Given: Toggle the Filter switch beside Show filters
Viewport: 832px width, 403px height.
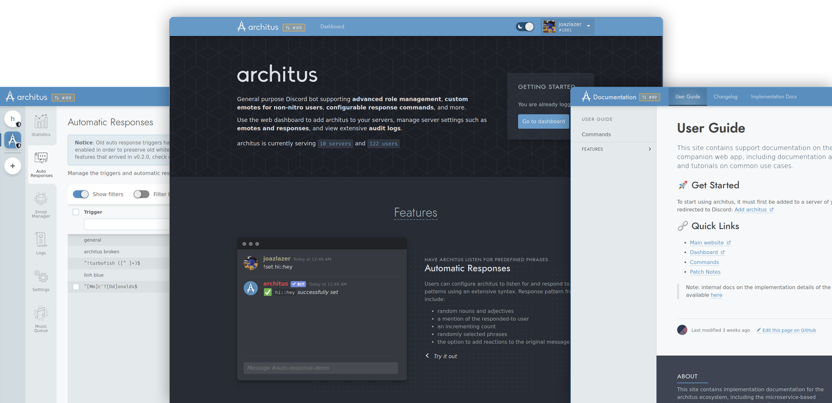Looking at the screenshot, I should [x=141, y=194].
